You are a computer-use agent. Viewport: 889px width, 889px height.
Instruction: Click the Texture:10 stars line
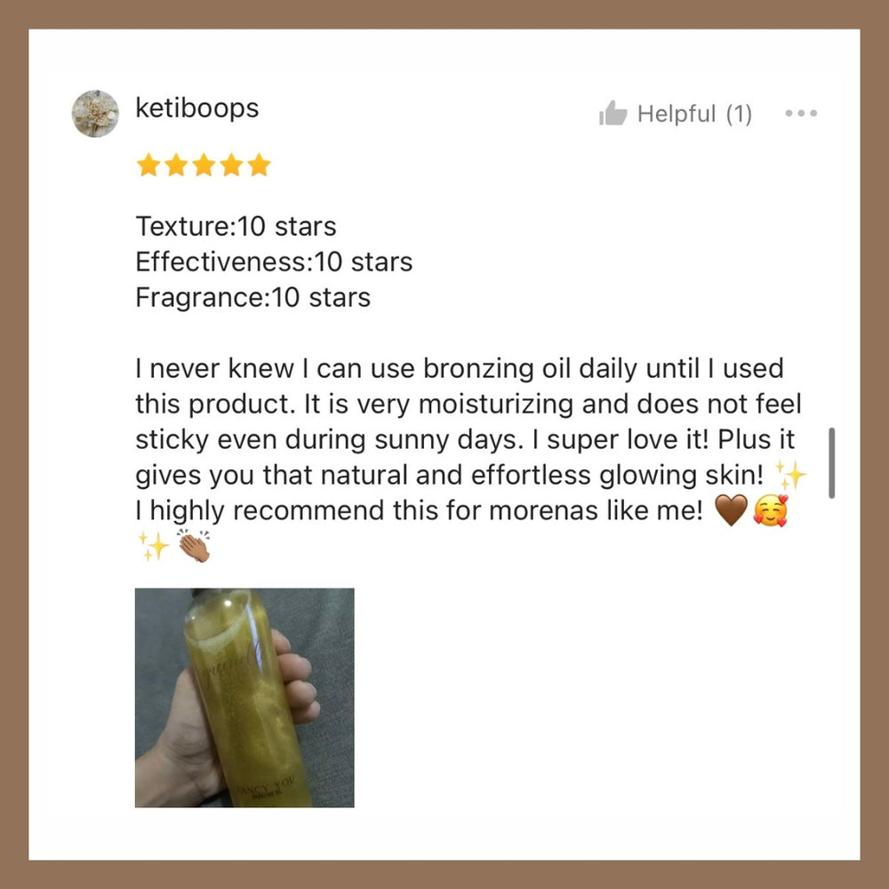(236, 226)
